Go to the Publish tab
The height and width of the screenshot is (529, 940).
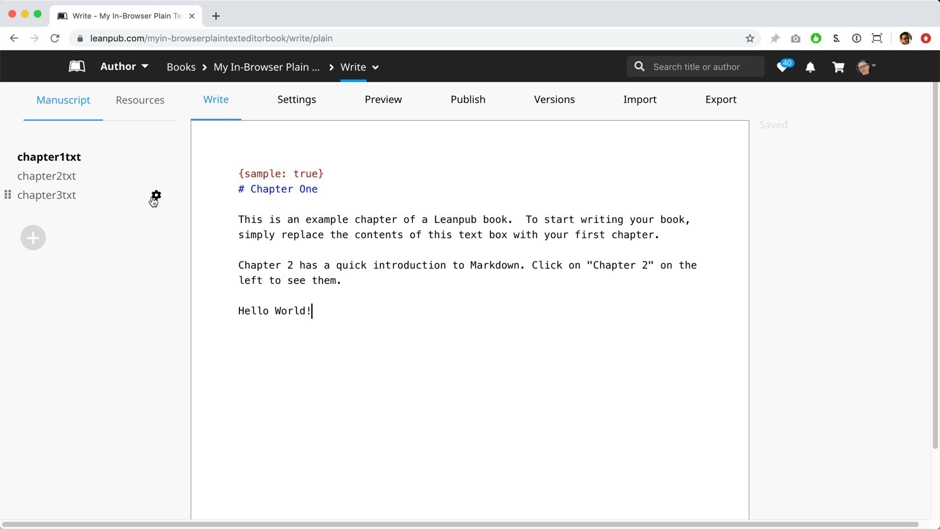pyautogui.click(x=467, y=100)
